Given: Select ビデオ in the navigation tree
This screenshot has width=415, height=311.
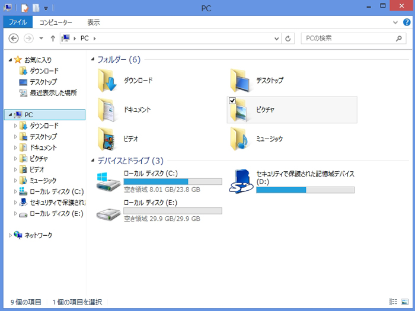Looking at the screenshot, I should pos(32,169).
